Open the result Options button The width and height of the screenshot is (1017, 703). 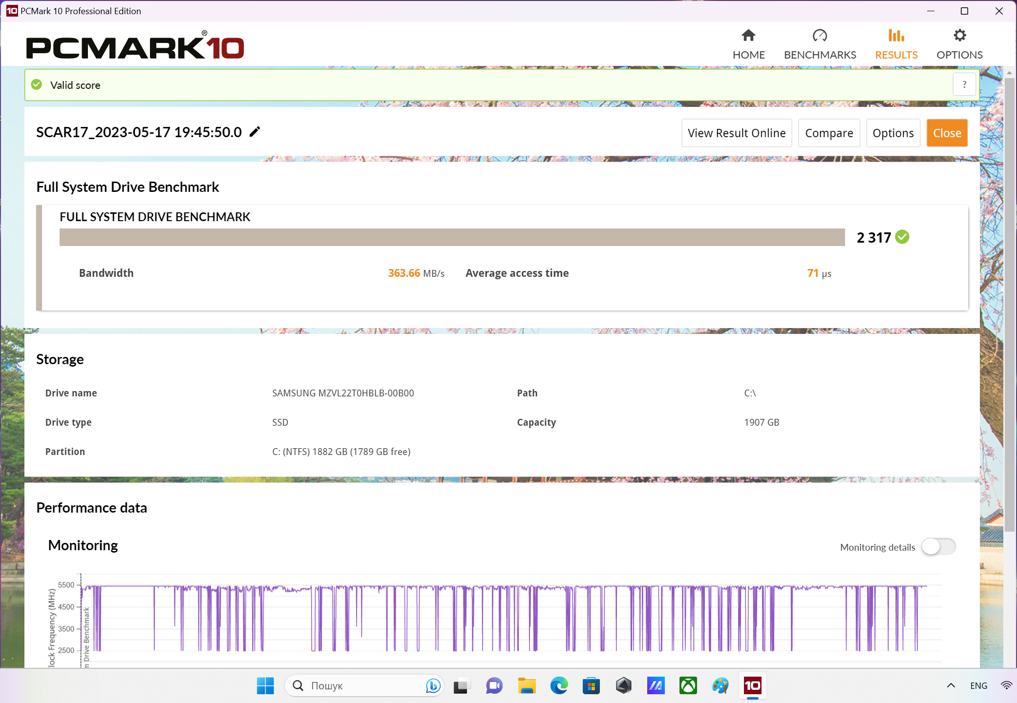click(892, 133)
